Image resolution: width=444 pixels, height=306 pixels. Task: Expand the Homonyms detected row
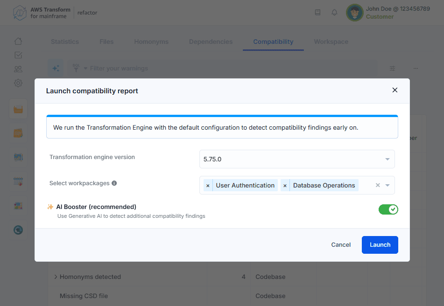pos(56,277)
